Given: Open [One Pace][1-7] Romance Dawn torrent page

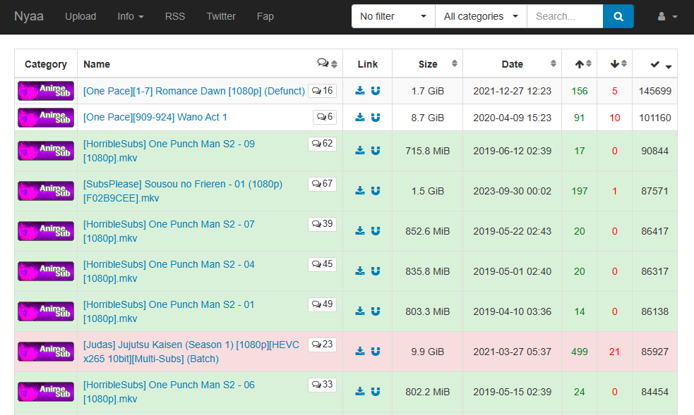Looking at the screenshot, I should pos(194,91).
